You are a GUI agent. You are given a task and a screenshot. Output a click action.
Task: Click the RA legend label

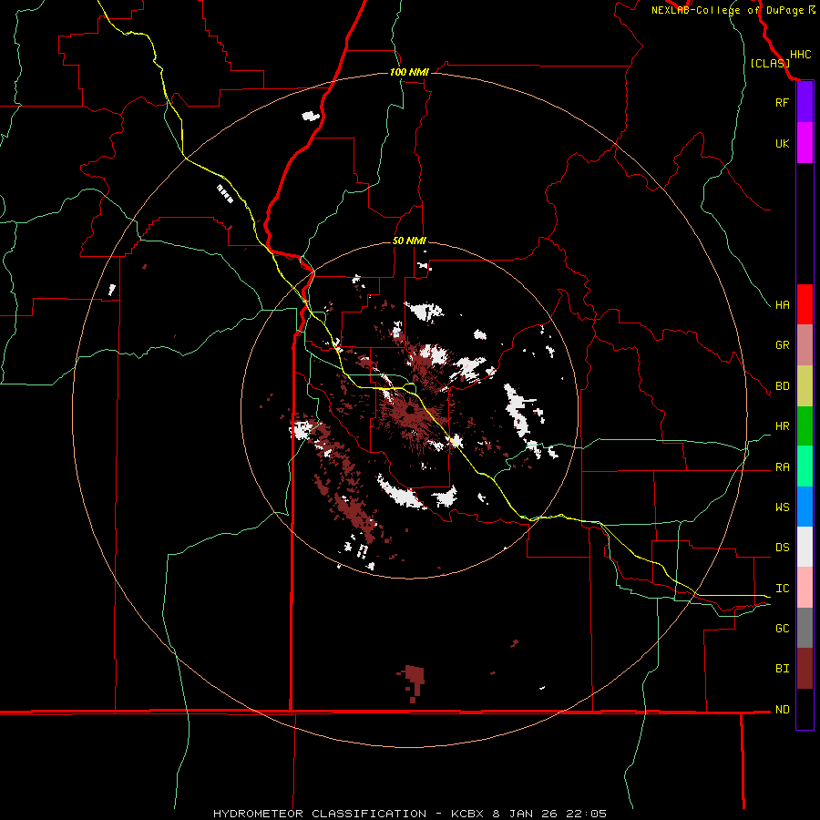tap(782, 466)
